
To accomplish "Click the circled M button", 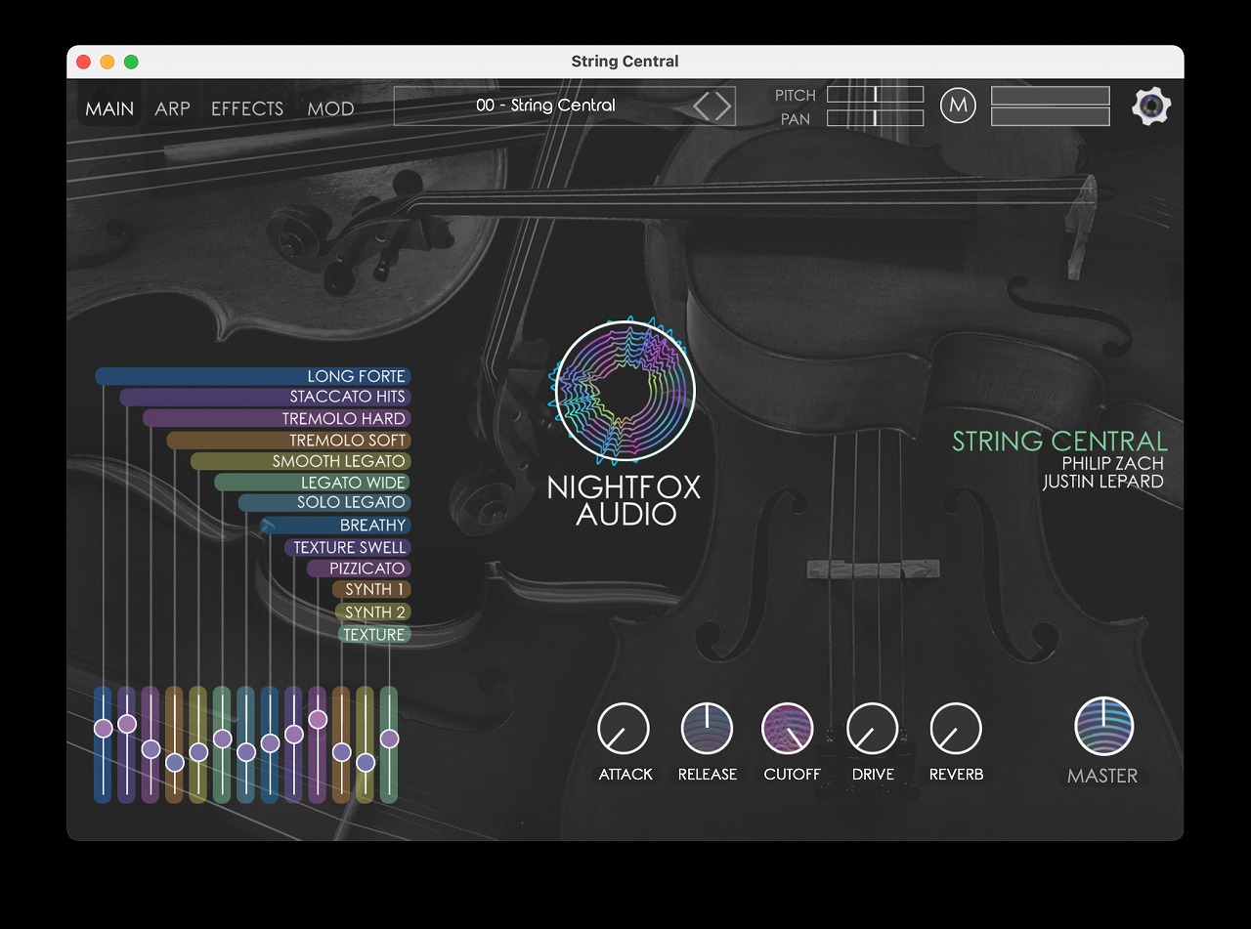I will point(958,106).
